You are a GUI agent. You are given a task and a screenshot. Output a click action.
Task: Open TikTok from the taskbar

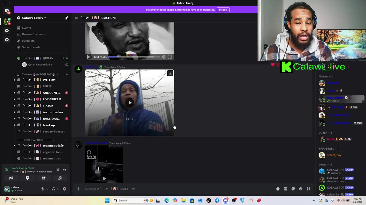pos(209,200)
